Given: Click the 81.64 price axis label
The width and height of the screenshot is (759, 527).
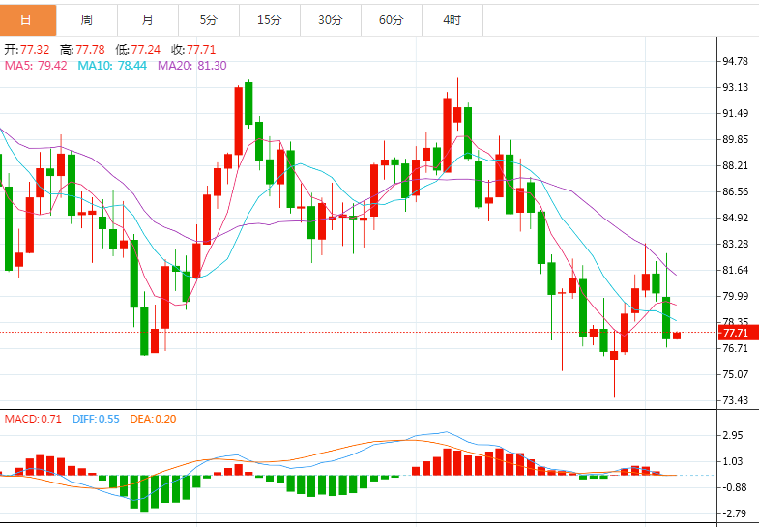Looking at the screenshot, I should point(735,270).
